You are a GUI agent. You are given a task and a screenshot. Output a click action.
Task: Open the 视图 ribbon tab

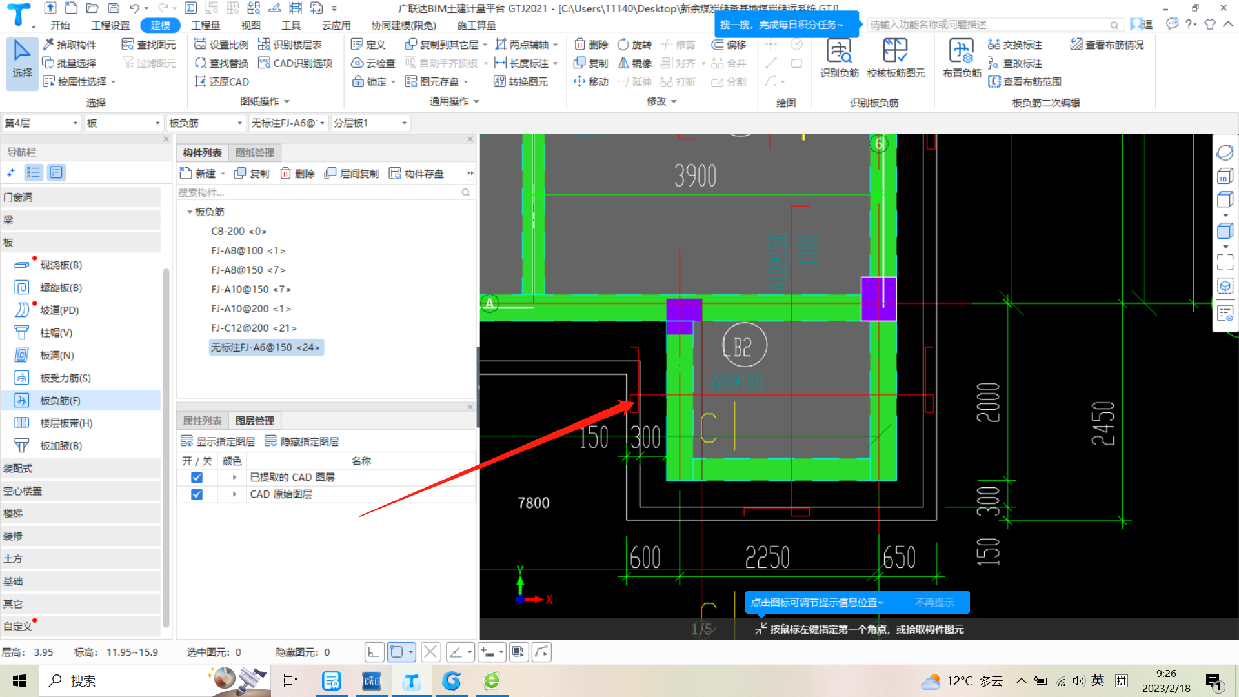tap(250, 25)
